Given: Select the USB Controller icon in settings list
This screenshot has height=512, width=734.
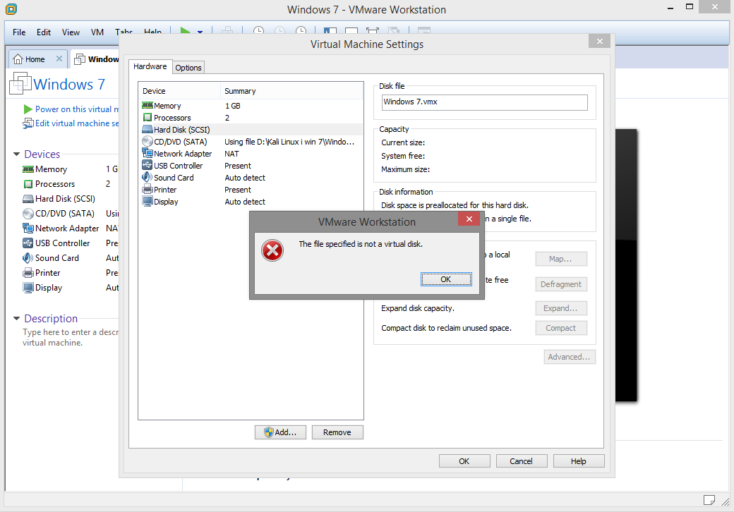Looking at the screenshot, I should (x=148, y=166).
